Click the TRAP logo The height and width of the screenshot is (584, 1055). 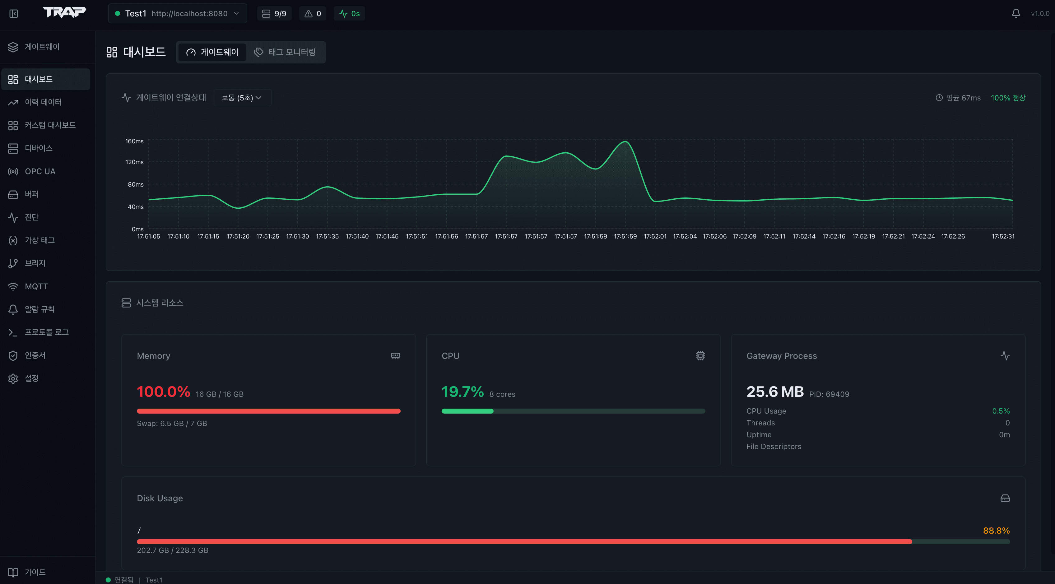64,12
